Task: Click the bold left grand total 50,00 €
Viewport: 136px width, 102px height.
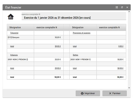Action: pyautogui.click(x=58, y=77)
